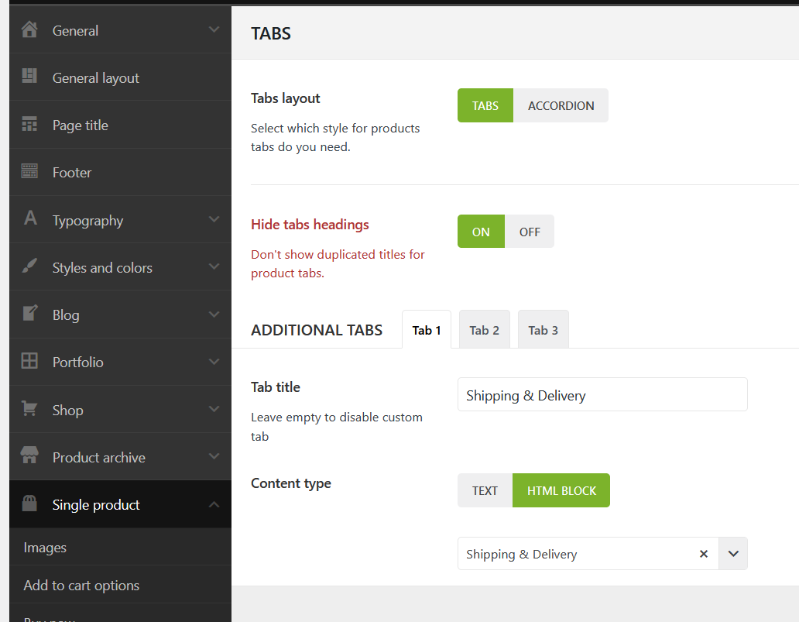Click the Typography letter icon
Screen dimensions: 799x622
coord(30,219)
